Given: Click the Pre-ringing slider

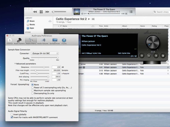Looking at the screenshot, I should (x=40, y=80).
